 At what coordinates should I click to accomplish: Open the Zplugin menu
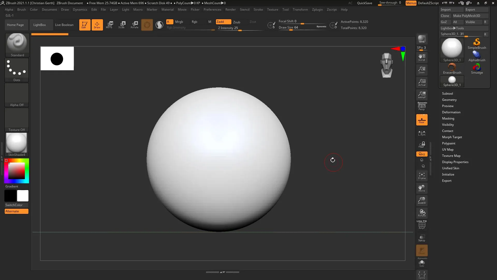pyautogui.click(x=317, y=10)
